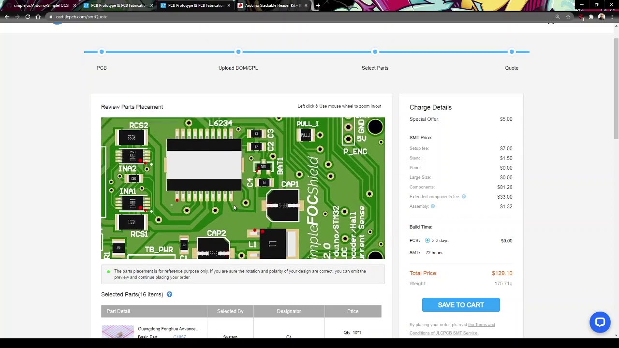Click the PCB step marker
This screenshot has height=348, width=619.
(x=102, y=52)
